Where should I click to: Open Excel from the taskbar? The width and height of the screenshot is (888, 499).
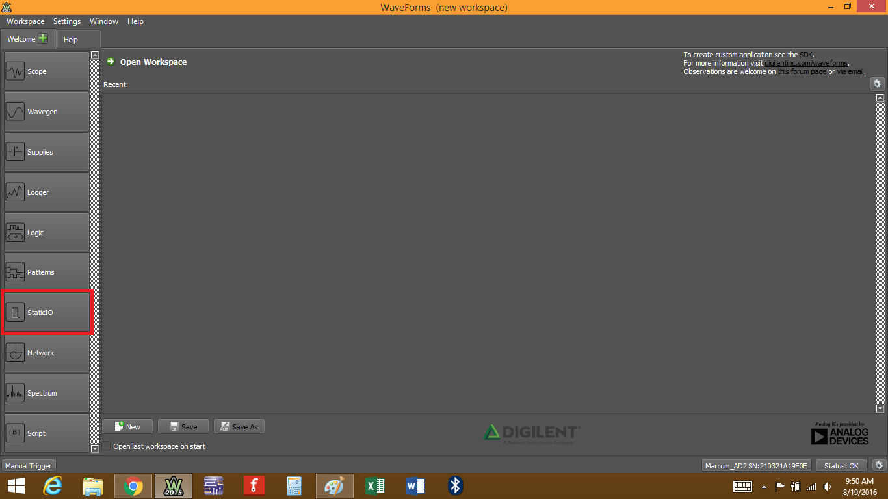tap(375, 485)
